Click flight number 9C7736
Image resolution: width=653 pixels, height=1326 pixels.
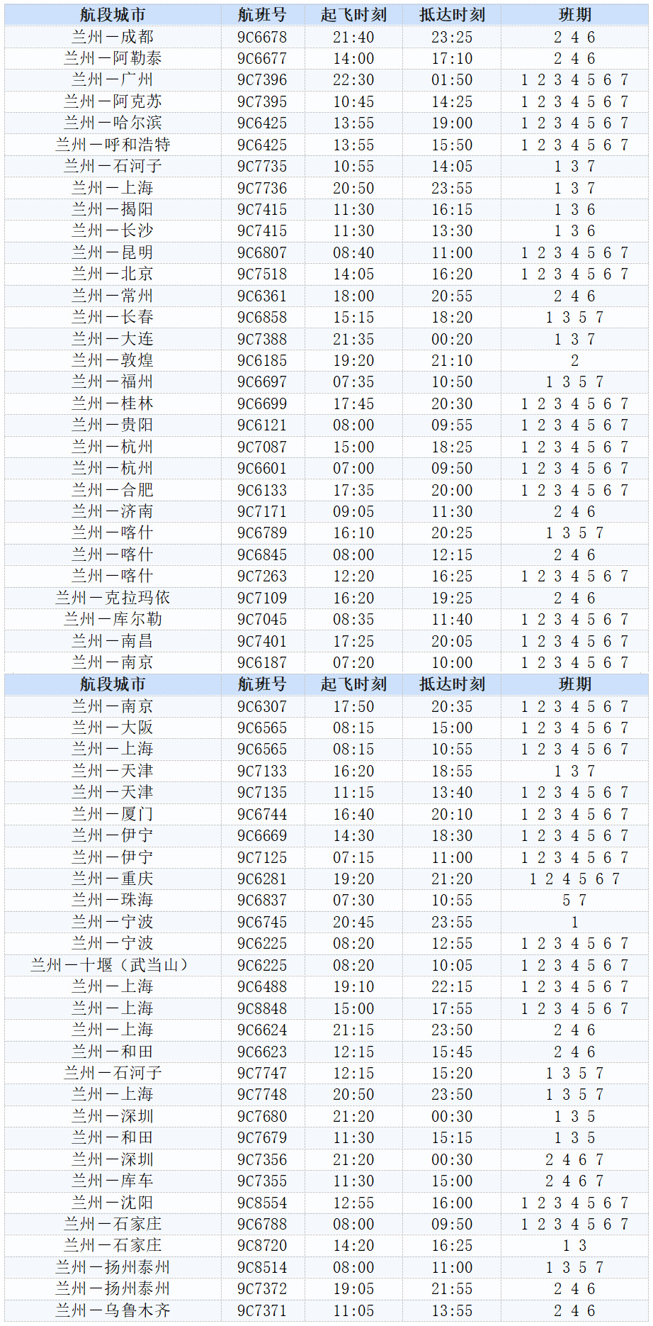point(262,188)
